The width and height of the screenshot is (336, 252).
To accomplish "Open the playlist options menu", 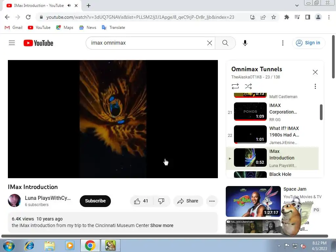I will pos(315,86).
